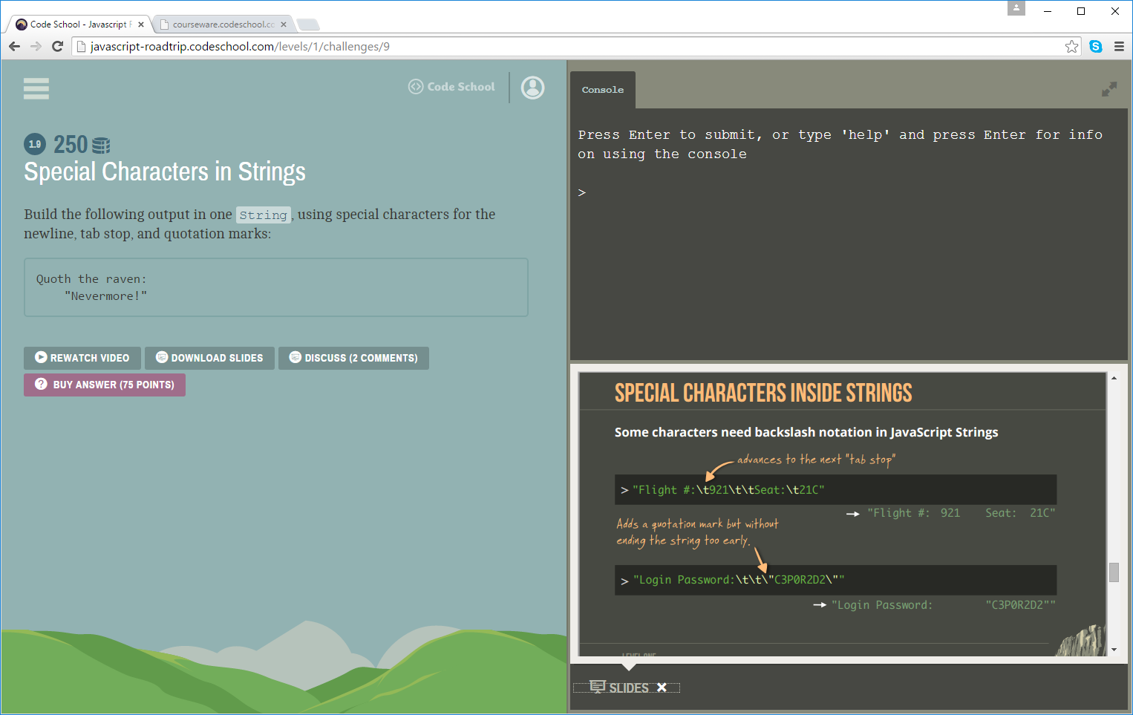Open the Chrome menu
Image resolution: width=1133 pixels, height=715 pixels.
(1119, 46)
